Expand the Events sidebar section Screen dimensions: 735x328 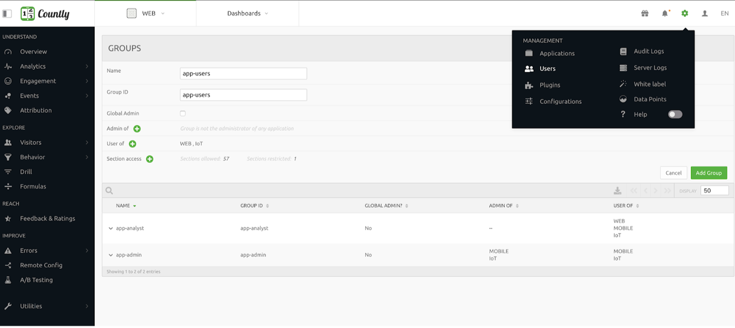47,95
